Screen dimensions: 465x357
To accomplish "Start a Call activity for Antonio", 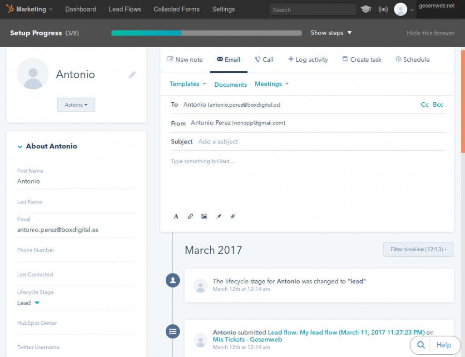I will 264,59.
